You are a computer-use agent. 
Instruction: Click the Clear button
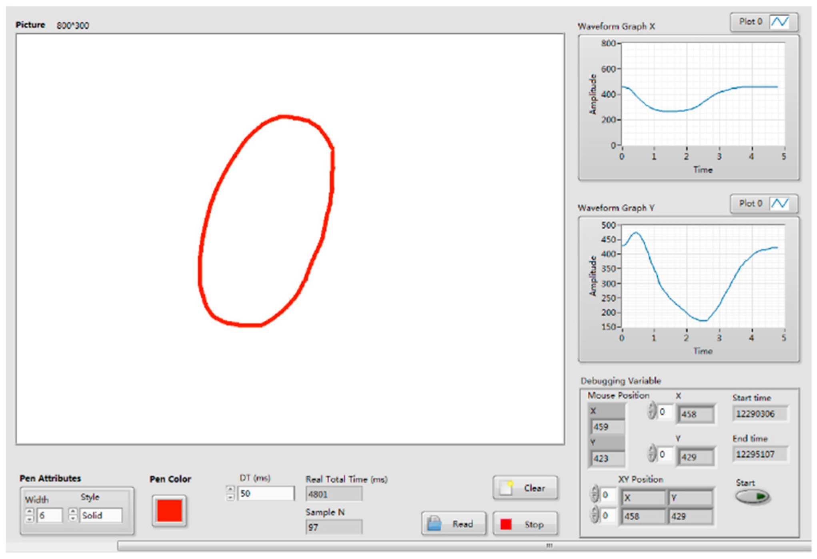[x=525, y=487]
